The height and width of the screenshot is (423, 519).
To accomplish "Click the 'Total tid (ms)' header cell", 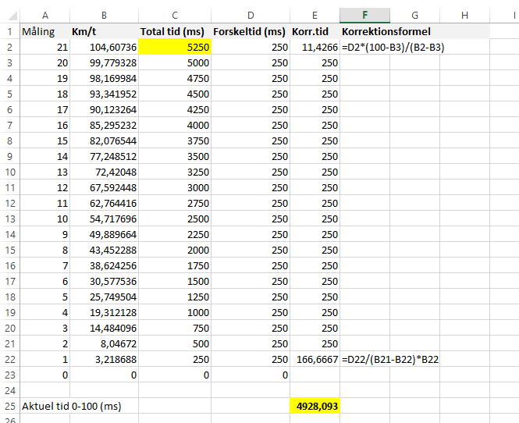I will 175,31.
